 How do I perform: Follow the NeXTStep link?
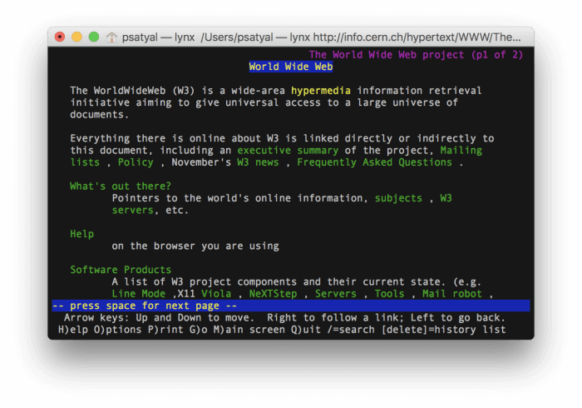[x=273, y=294]
